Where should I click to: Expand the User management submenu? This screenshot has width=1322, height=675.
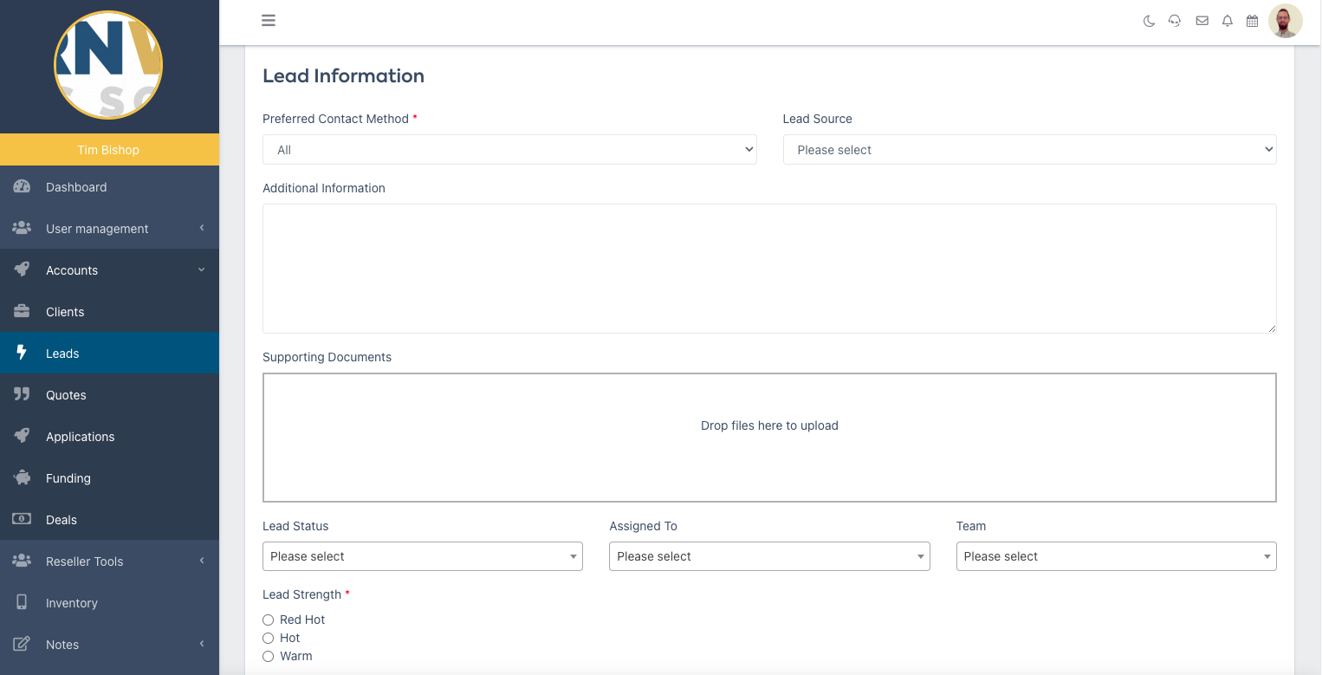97,229
